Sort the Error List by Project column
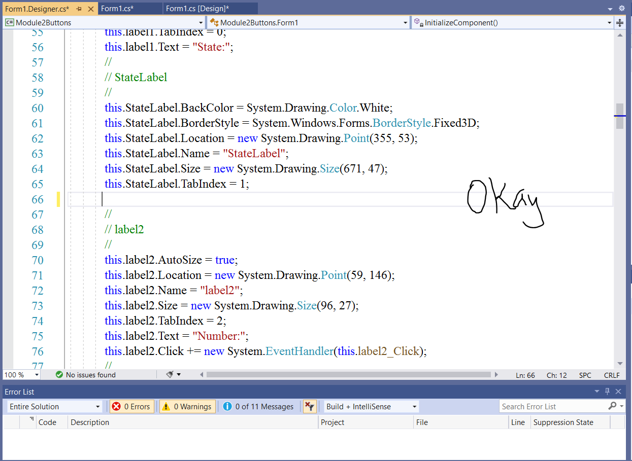Image resolution: width=632 pixels, height=461 pixels. click(365, 422)
